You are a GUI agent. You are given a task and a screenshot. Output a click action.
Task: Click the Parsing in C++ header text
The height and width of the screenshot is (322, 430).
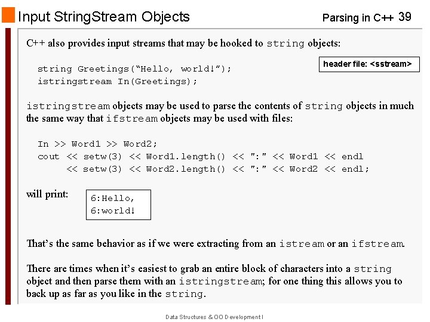[357, 18]
